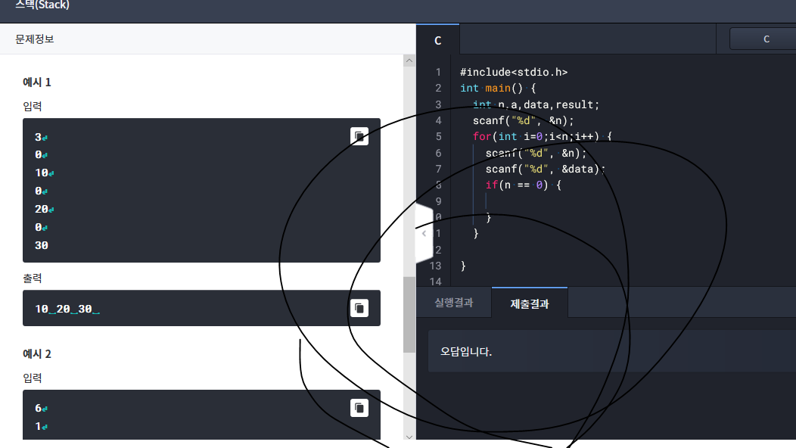Click line number 13 in the gutter
The width and height of the screenshot is (796, 448).
[436, 266]
